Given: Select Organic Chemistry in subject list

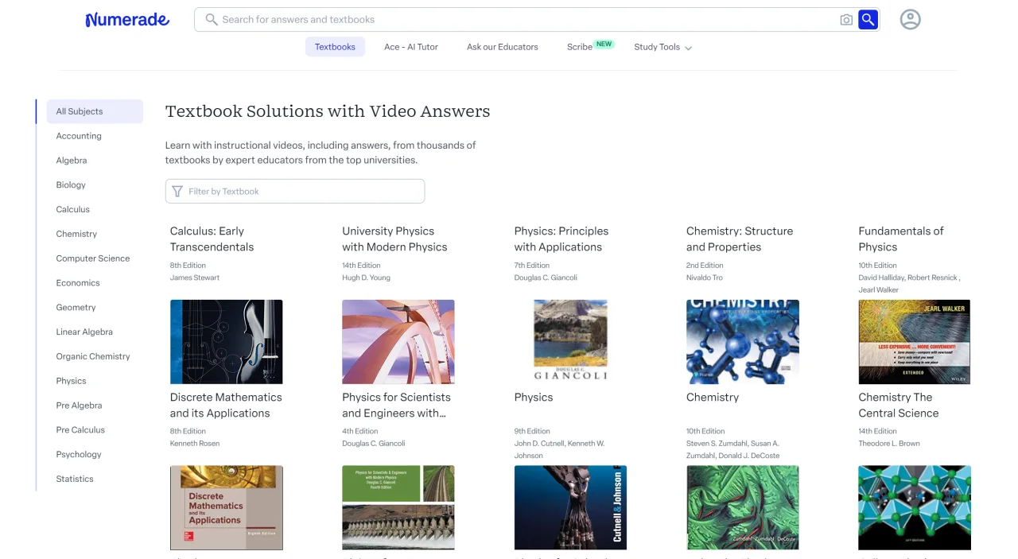Looking at the screenshot, I should click(x=93, y=356).
